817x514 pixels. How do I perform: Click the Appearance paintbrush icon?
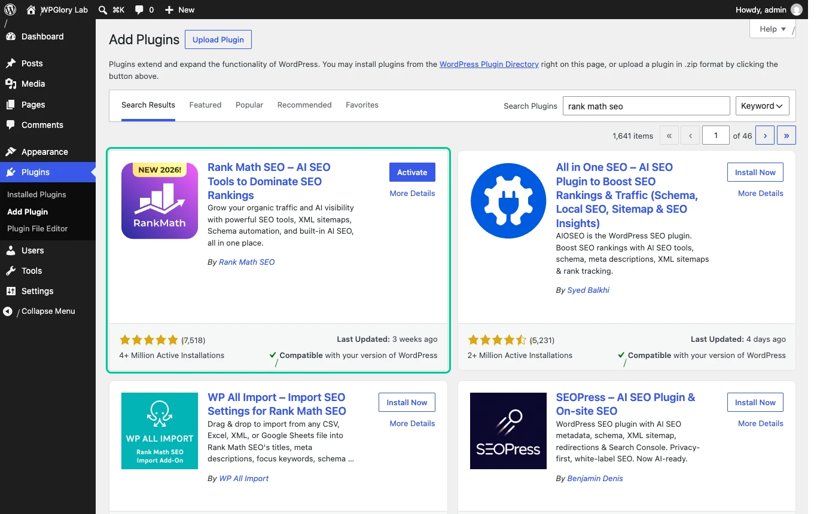click(11, 152)
